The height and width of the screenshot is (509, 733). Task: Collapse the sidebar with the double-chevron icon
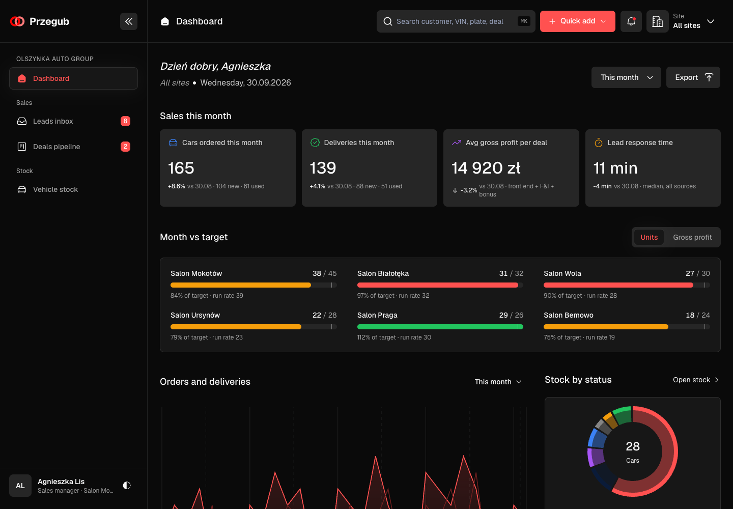[x=129, y=21]
